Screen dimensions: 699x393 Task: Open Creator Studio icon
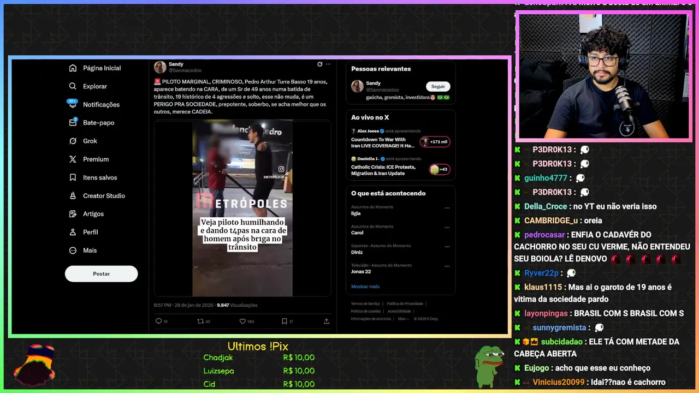(73, 195)
